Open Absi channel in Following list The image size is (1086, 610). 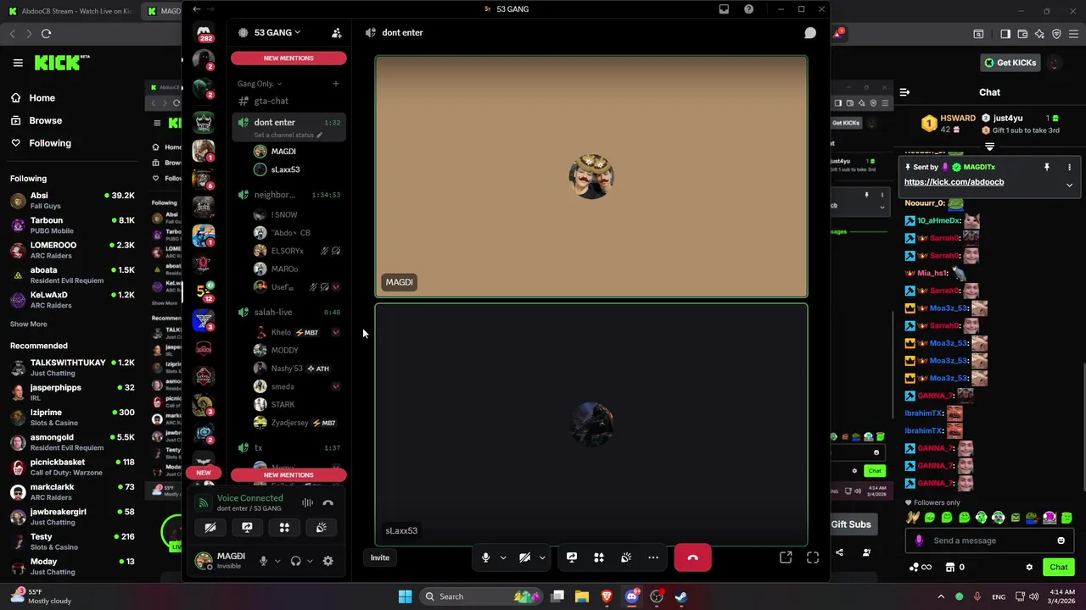[72, 201]
